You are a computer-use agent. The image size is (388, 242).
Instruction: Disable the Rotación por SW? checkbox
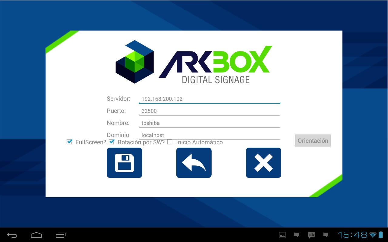pos(112,142)
